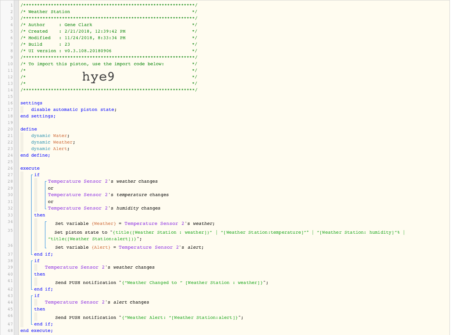
Task: Click the Created 2/21/2018 line
Action: (108, 31)
